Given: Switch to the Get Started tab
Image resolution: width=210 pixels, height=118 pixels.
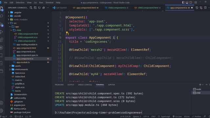Looking at the screenshot, I should click(60, 8).
